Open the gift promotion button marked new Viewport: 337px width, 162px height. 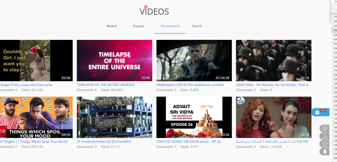click(x=320, y=112)
